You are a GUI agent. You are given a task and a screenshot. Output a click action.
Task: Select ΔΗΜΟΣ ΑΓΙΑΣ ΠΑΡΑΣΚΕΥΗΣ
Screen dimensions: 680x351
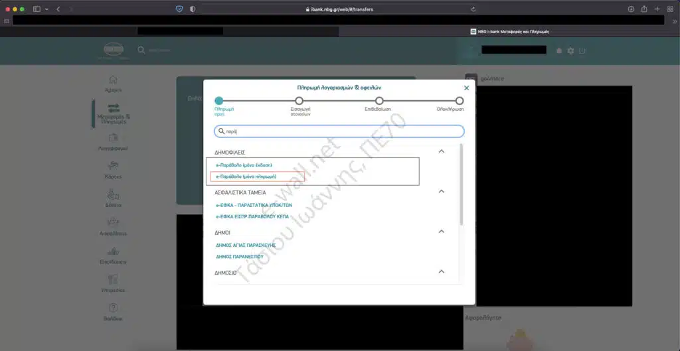pyautogui.click(x=246, y=245)
